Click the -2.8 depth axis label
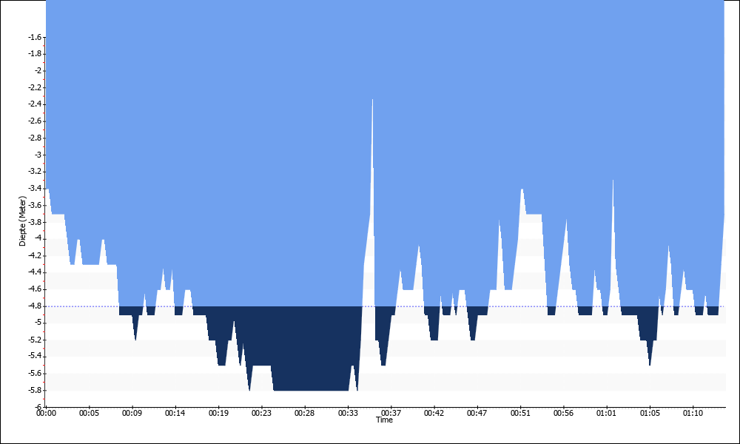The width and height of the screenshot is (740, 444). click(x=36, y=138)
